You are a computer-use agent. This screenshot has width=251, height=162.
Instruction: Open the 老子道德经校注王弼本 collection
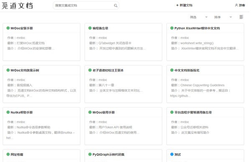click(x=108, y=70)
